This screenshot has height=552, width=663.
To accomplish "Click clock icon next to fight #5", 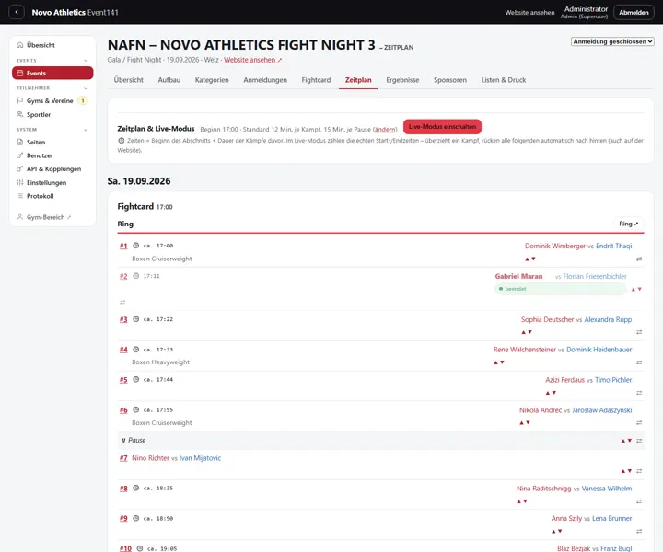I will 135,379.
